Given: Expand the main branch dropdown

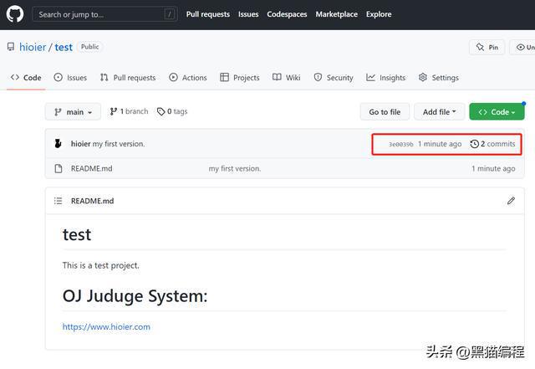Looking at the screenshot, I should tap(73, 112).
